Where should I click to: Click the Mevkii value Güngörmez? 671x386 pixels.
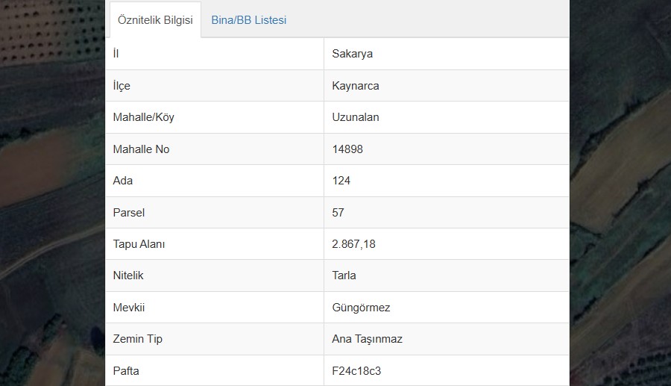[x=361, y=308]
